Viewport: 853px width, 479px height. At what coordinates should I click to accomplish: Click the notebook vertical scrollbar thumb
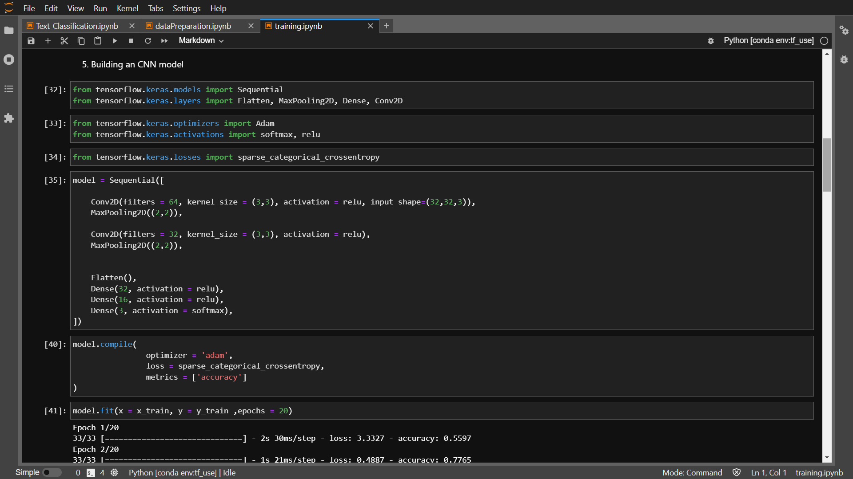[827, 165]
